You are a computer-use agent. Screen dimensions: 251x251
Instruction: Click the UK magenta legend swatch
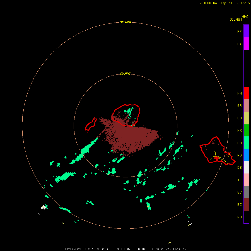(246, 44)
